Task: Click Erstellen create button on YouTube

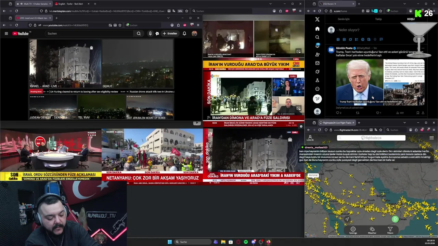Action: coord(170,33)
